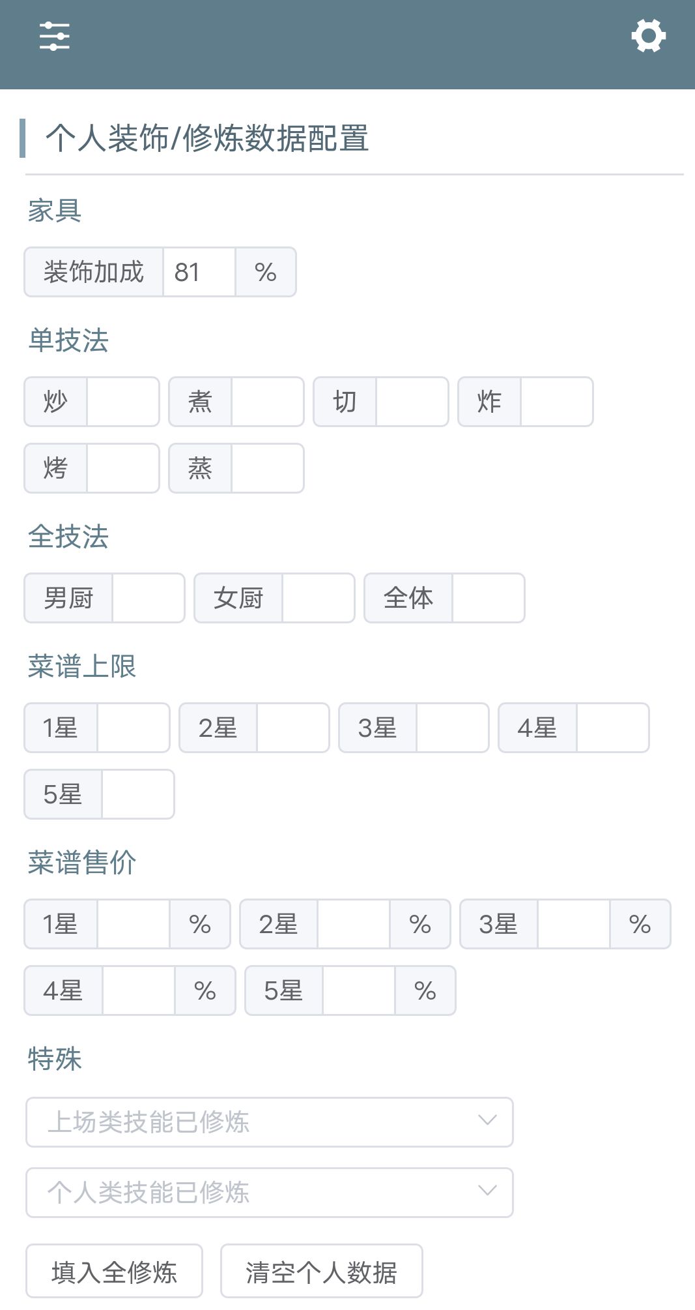Screen dimensions: 695x1310
Task: Open the filter sliders menu icon
Action: [x=54, y=36]
